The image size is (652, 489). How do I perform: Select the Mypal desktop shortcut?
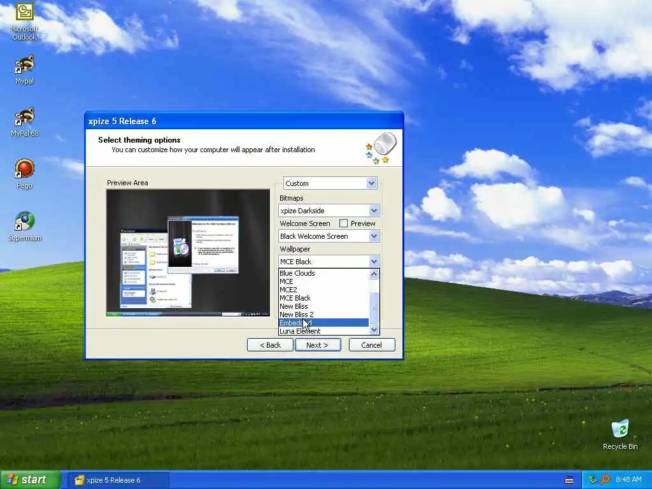click(x=24, y=69)
